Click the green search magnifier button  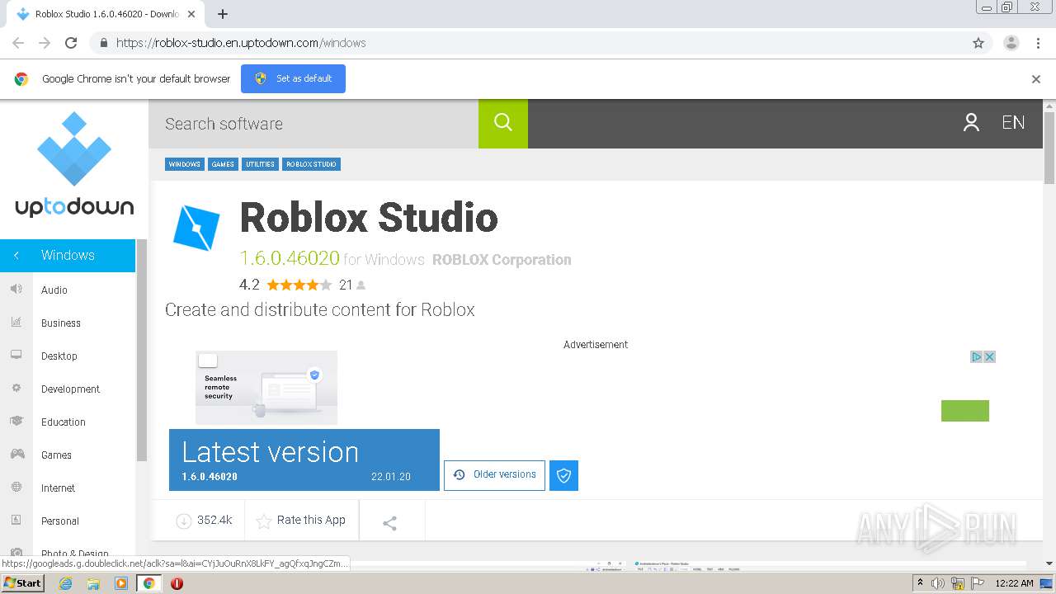(503, 124)
